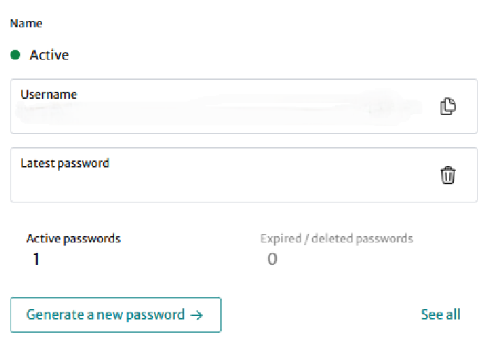Click the words Generate a new password

pyautogui.click(x=106, y=315)
